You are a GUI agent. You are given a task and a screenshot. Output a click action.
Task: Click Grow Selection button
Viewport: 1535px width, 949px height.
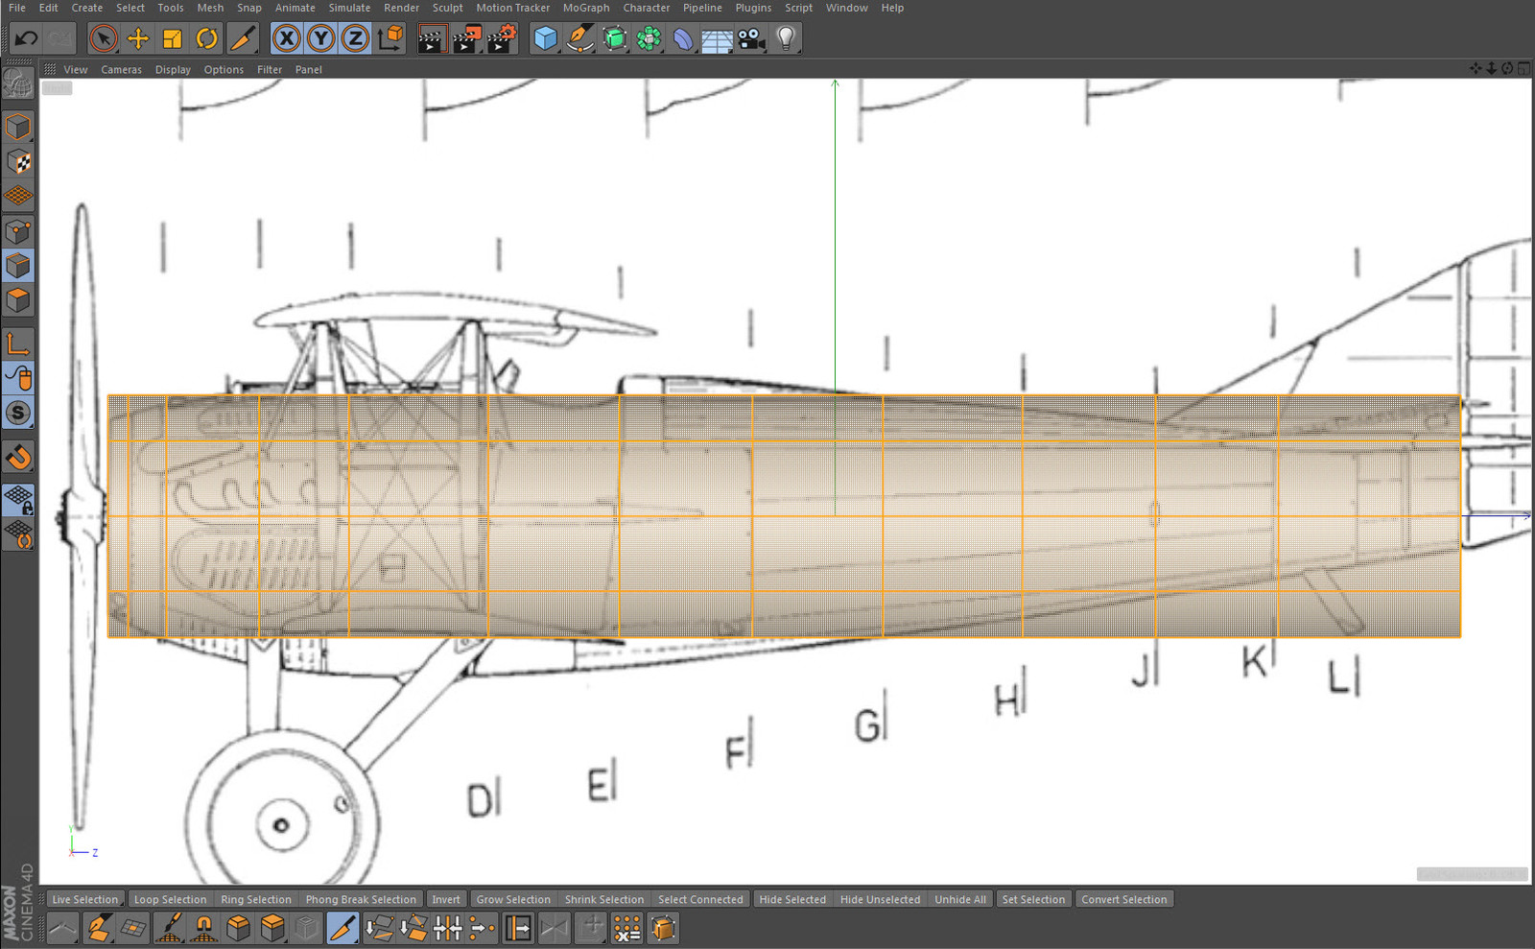[x=513, y=899]
